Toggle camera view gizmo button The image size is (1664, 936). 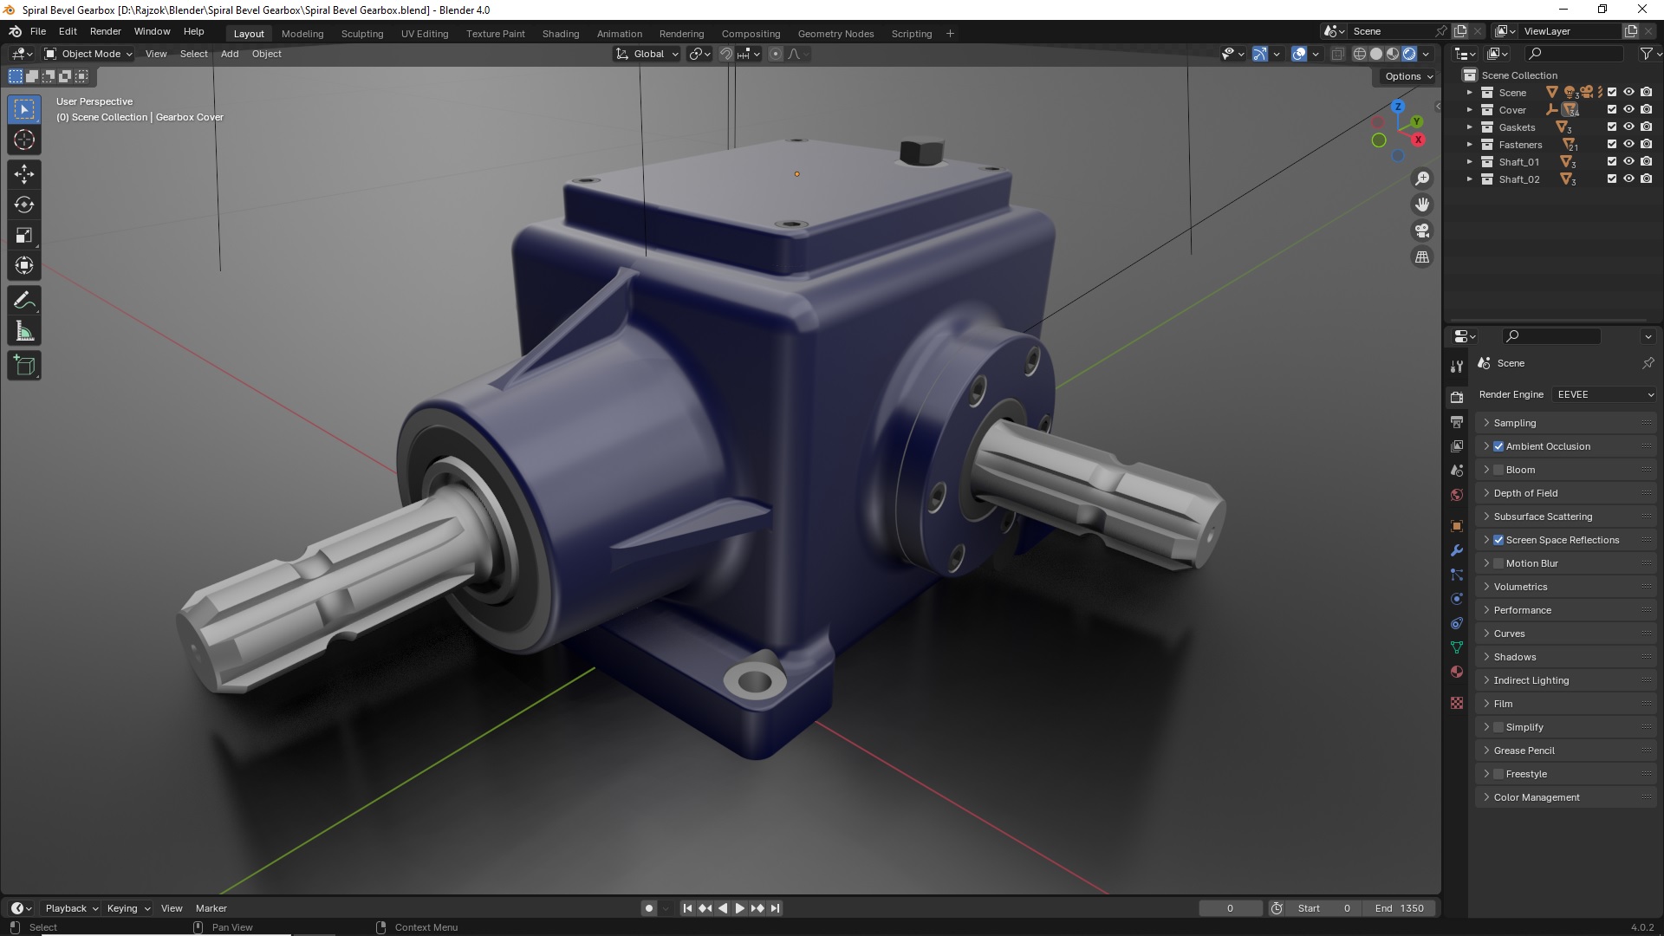[x=1422, y=231]
